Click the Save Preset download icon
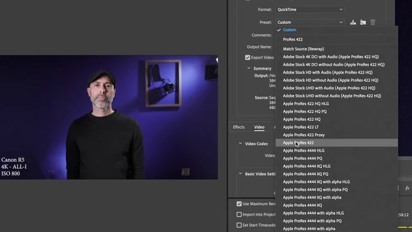 coord(353,23)
